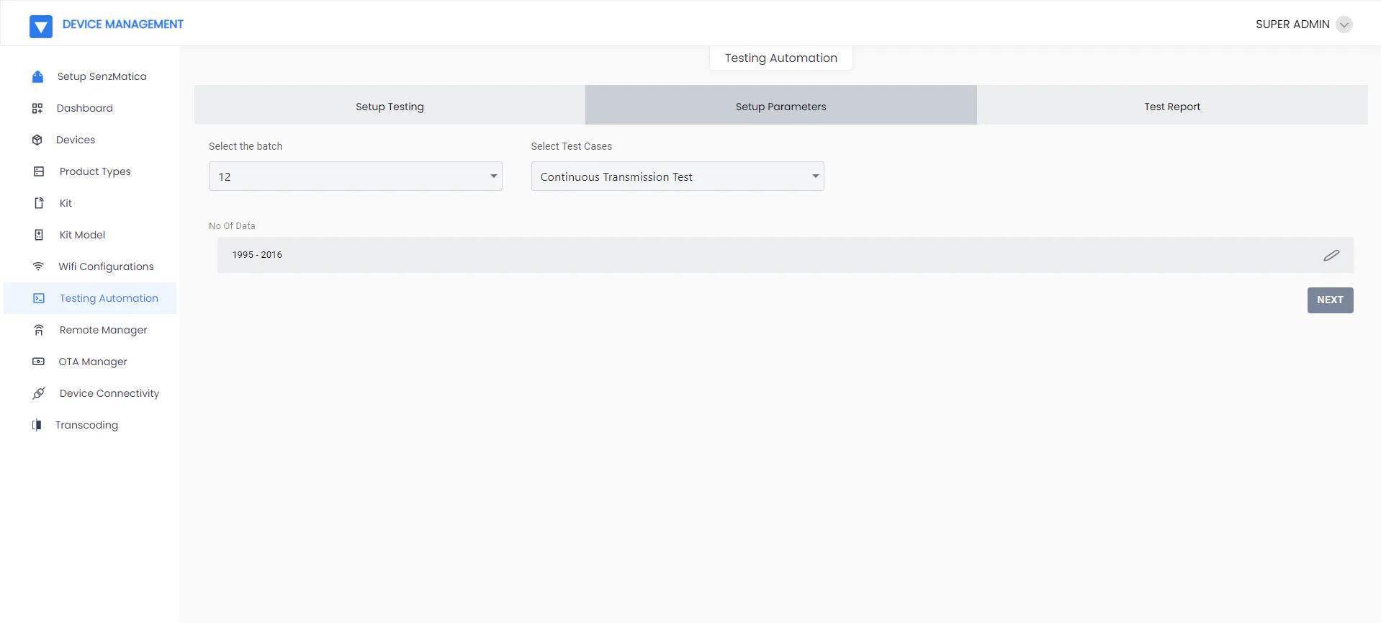Open Wifi Configurations page
This screenshot has width=1381, height=623.
90,266
